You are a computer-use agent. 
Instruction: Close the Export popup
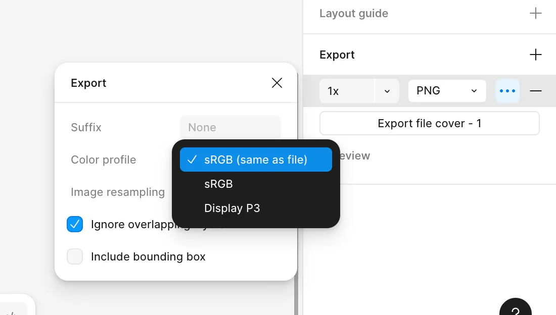point(277,83)
